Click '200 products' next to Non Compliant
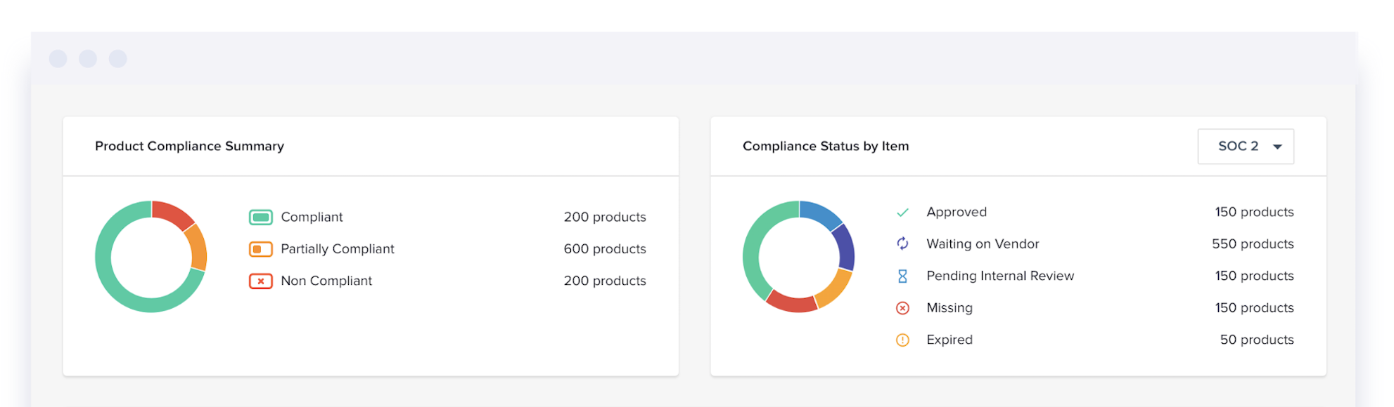Screen dimensions: 1394x407 (x=605, y=281)
